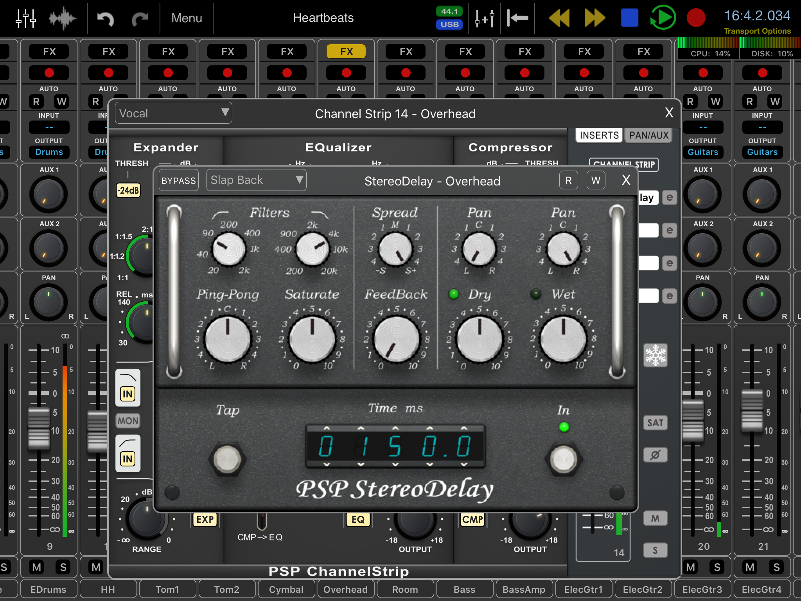Open the 44.1 USB audio setup indicator
801x601 pixels.
(449, 18)
